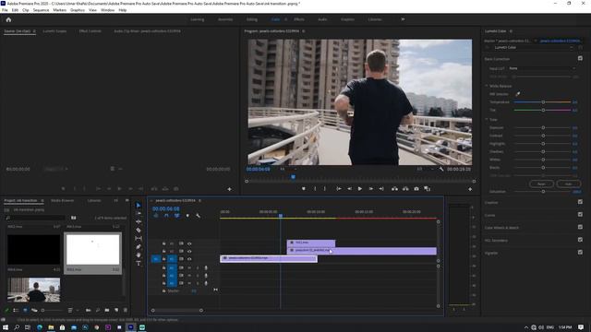591x332 pixels.
Task: Toggle V3 track output eye icon
Action: tap(189, 243)
